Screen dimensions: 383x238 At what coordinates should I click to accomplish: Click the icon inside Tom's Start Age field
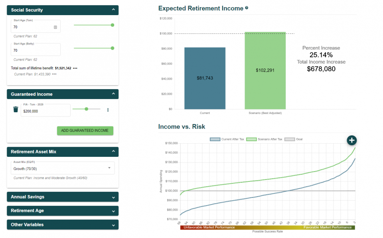tap(55, 27)
